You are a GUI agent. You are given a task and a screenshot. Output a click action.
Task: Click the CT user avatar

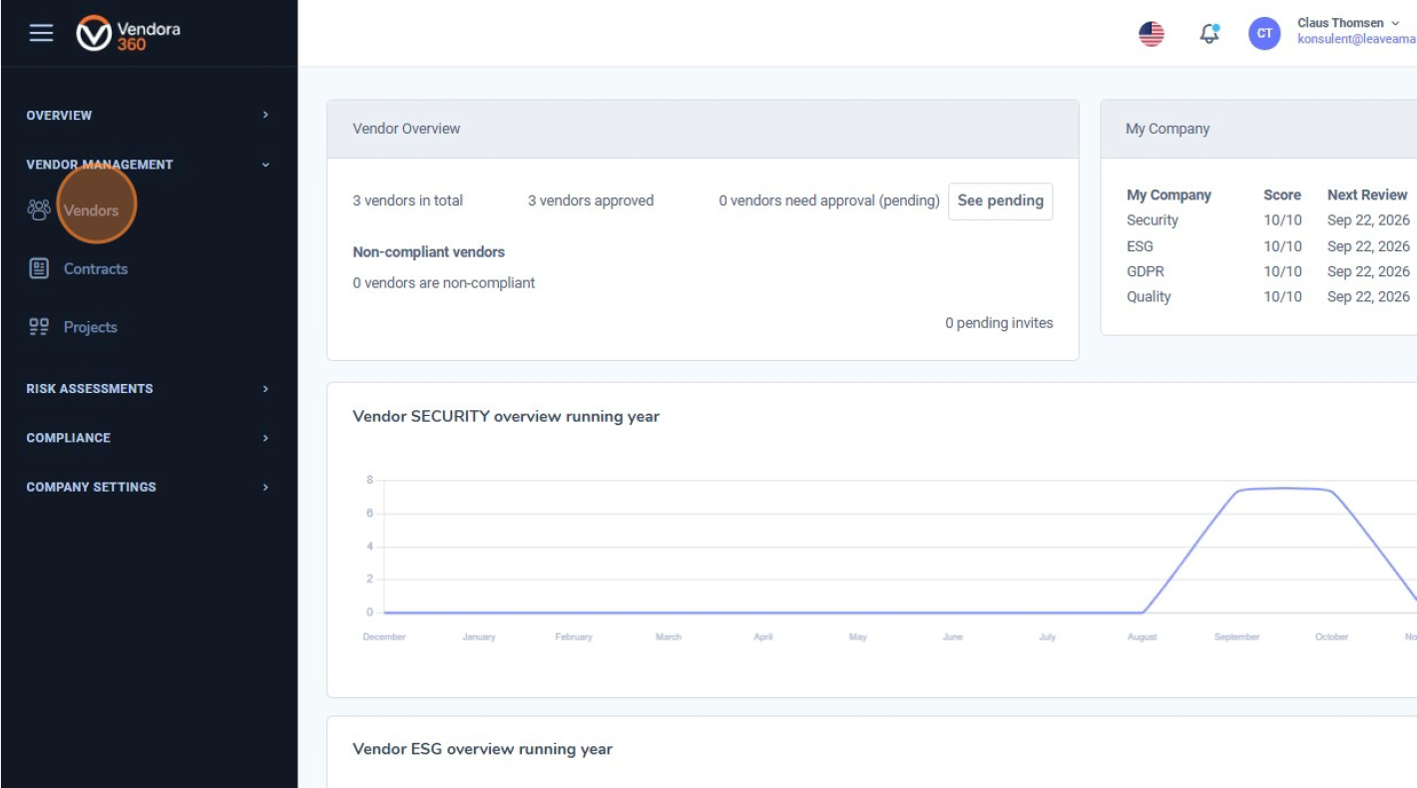tap(1264, 34)
